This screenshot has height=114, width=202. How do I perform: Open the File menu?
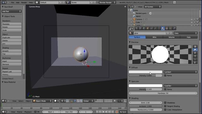point(13,3)
